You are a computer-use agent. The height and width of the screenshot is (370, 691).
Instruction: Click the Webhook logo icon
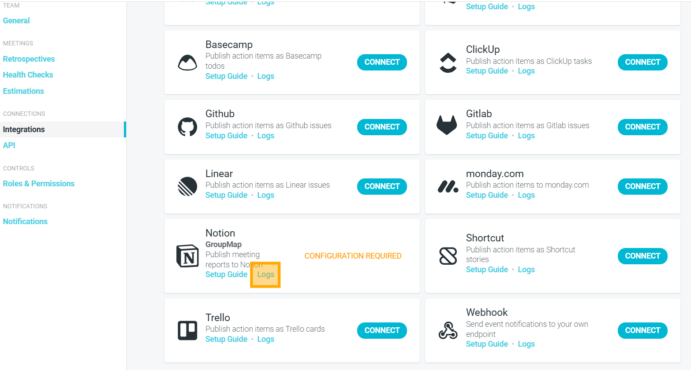click(448, 330)
